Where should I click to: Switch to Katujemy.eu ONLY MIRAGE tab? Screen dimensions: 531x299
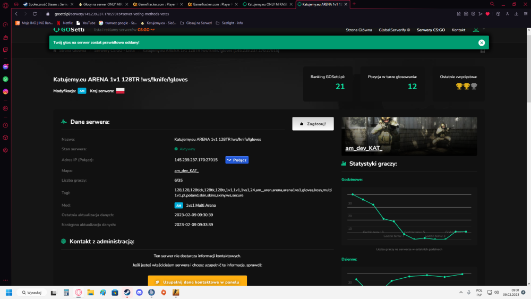point(267,4)
